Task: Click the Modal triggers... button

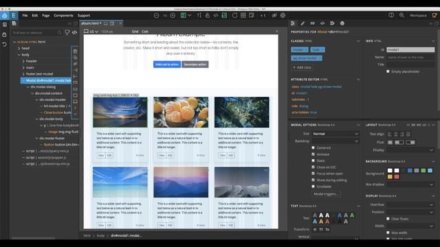Action: [326, 193]
